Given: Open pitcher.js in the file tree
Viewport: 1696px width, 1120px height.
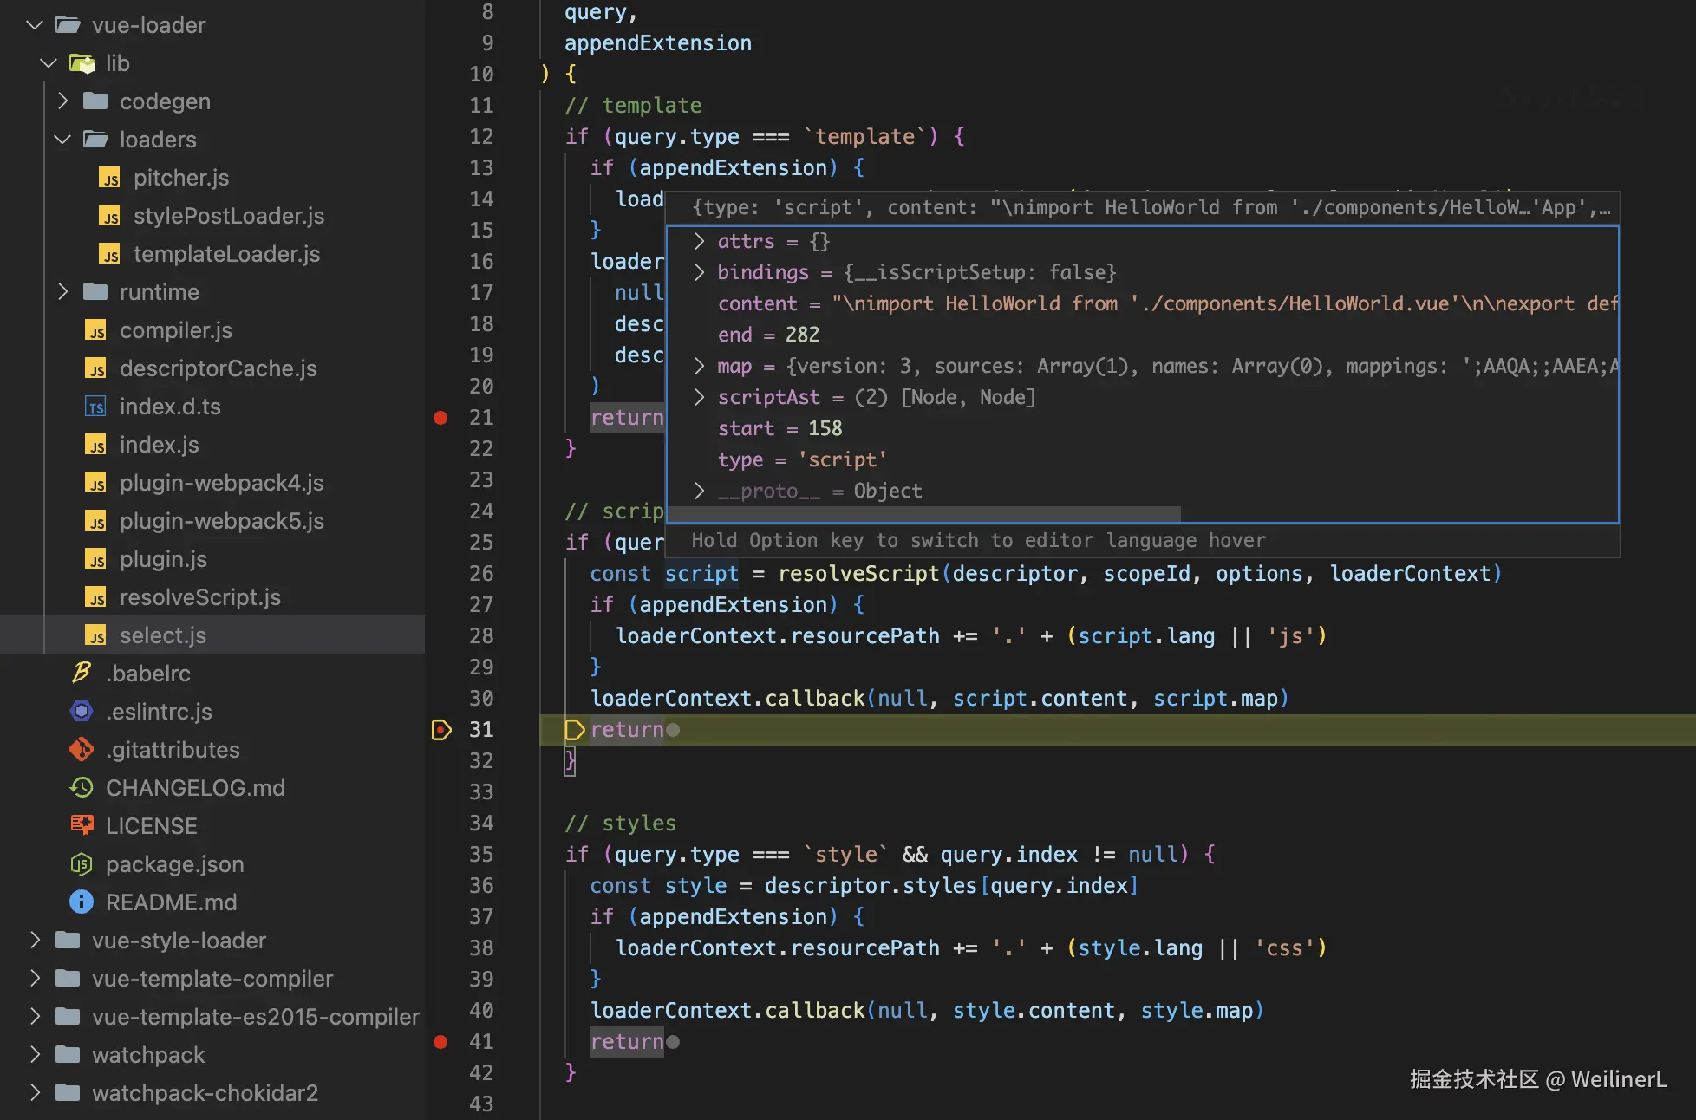Looking at the screenshot, I should pos(181,178).
